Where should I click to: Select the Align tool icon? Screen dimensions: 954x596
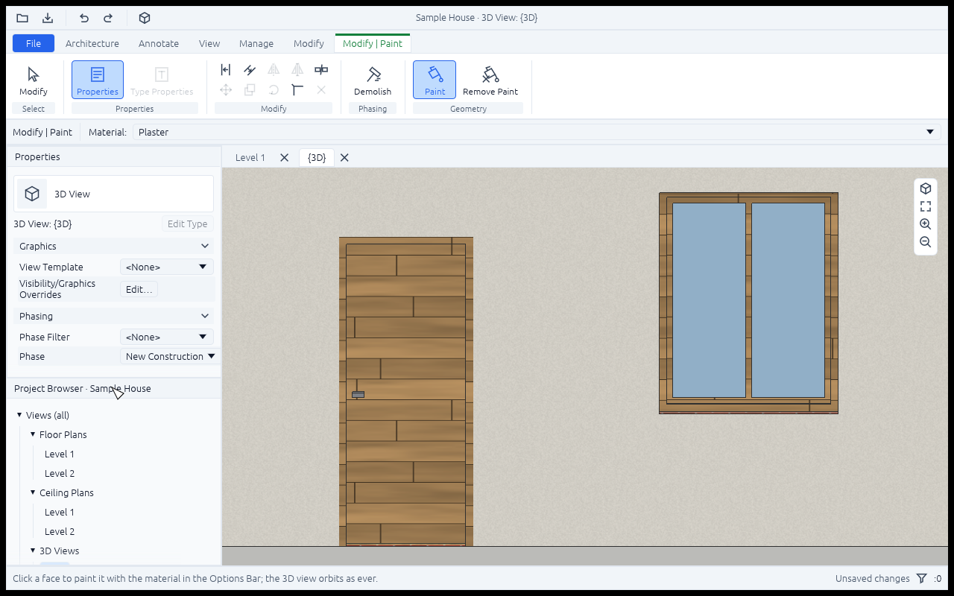(226, 70)
